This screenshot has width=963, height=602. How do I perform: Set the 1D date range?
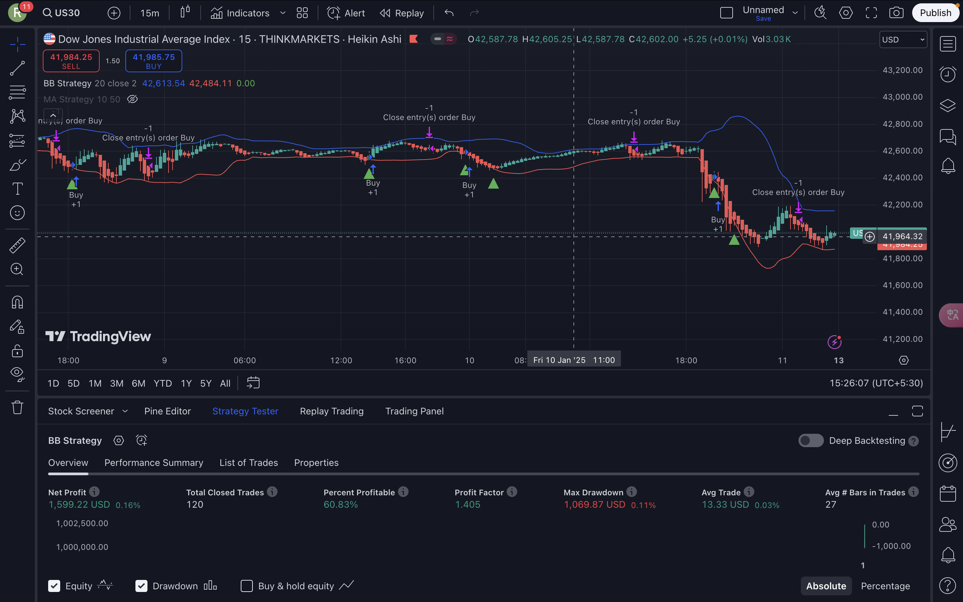53,383
